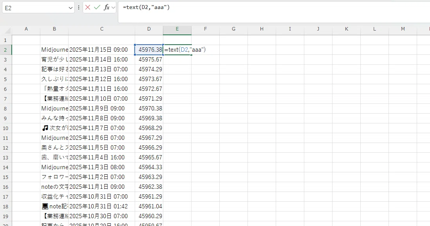Open Insert Function fx dialog
430x226 pixels.
[x=107, y=7]
